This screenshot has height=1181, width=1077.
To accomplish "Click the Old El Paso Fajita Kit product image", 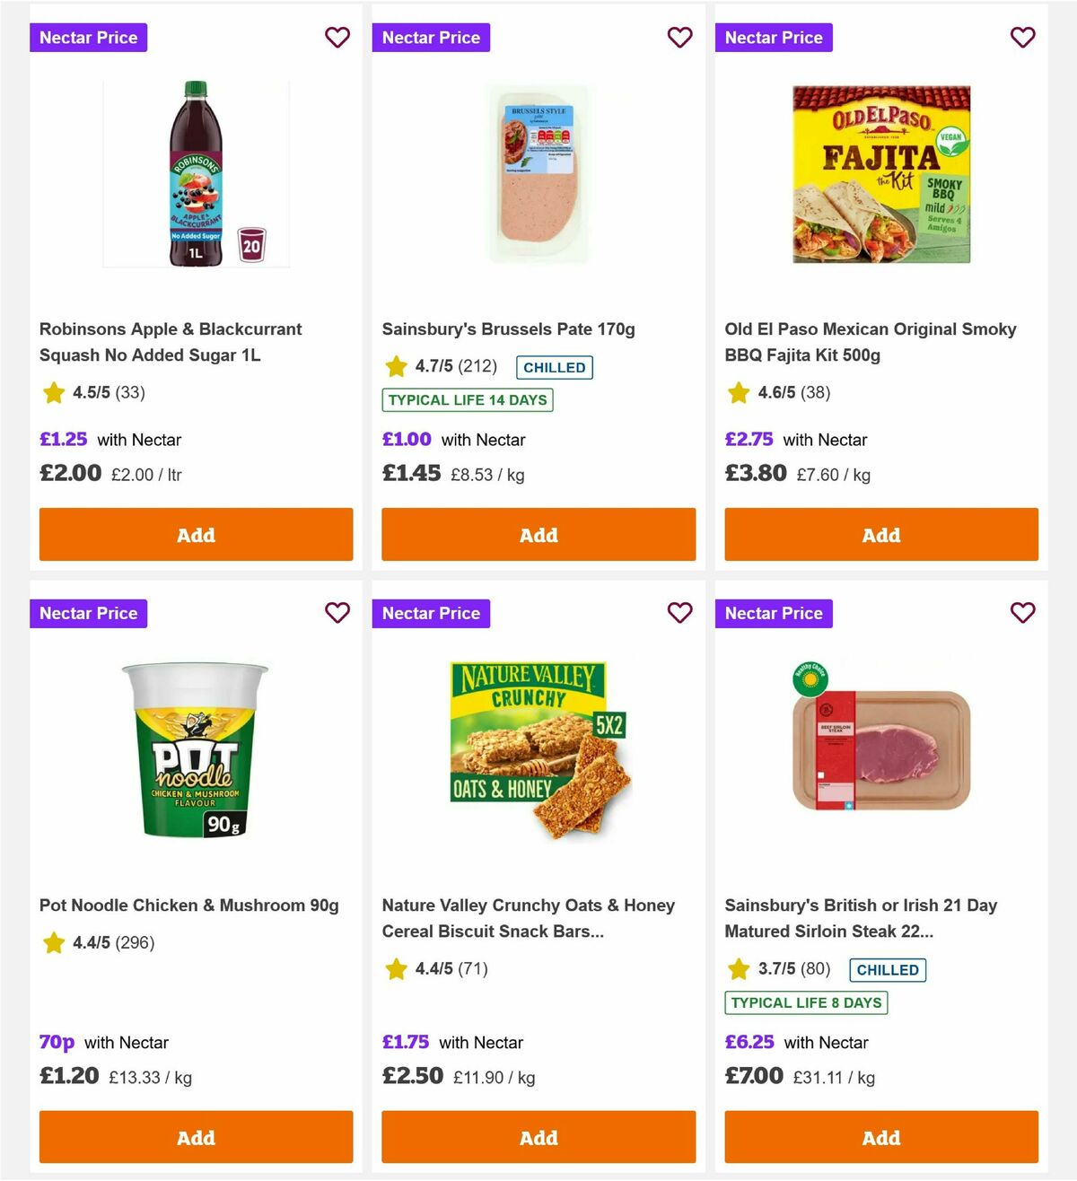I will (880, 173).
